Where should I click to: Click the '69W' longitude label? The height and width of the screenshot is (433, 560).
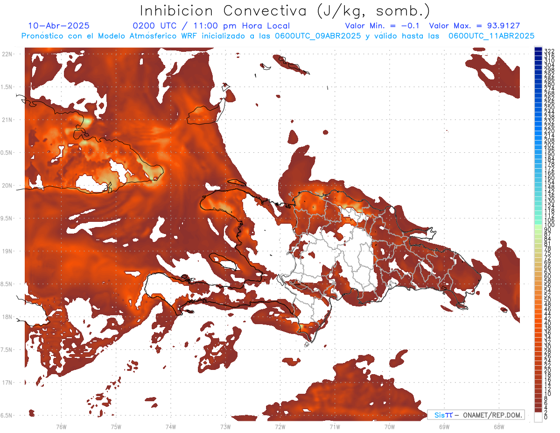(444, 426)
